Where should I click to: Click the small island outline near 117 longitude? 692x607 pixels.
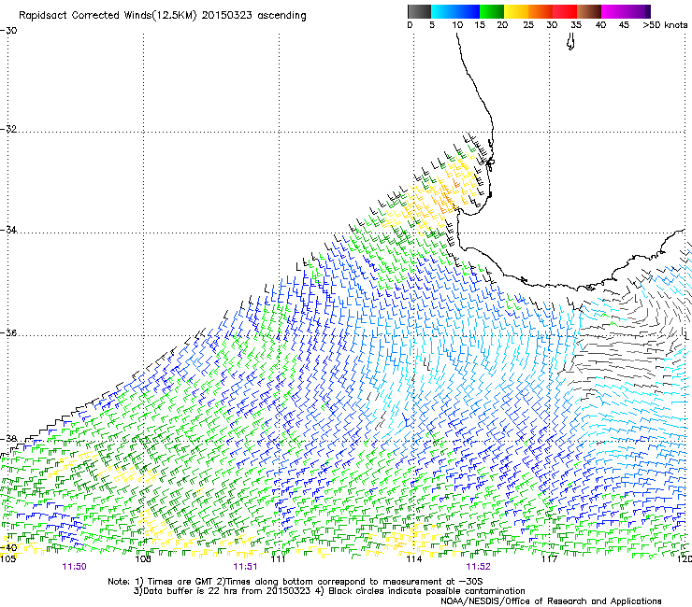[x=570, y=43]
